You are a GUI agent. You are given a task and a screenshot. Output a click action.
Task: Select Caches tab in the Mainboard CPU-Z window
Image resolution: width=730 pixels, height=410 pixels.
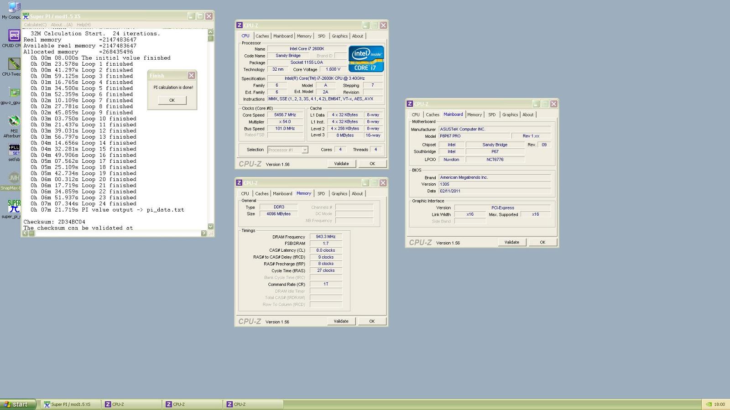click(433, 115)
